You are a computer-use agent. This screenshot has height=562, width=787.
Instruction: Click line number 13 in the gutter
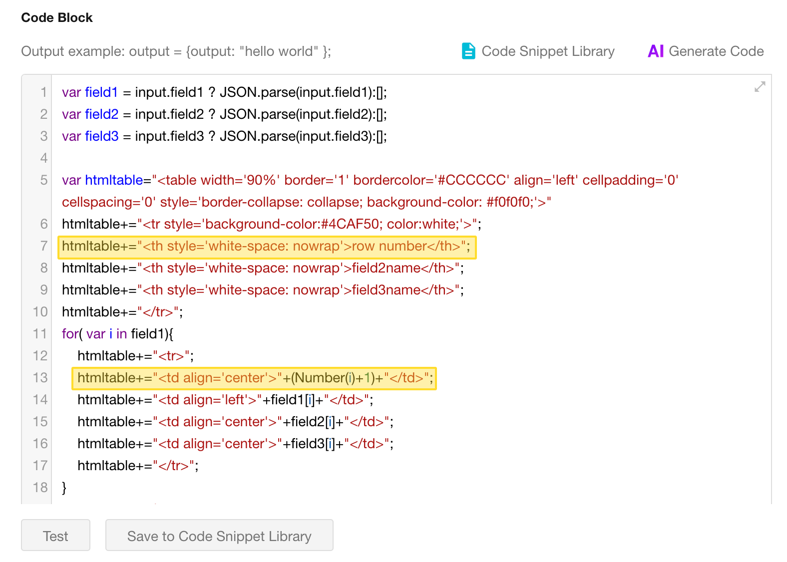40,378
